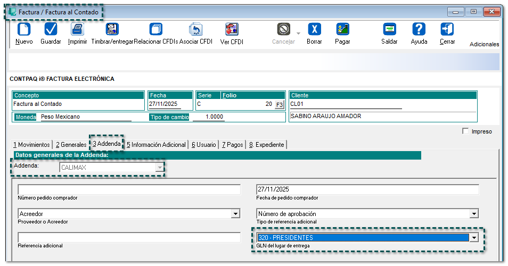
Task: Toggle the Impreso checkbox
Action: tap(466, 131)
